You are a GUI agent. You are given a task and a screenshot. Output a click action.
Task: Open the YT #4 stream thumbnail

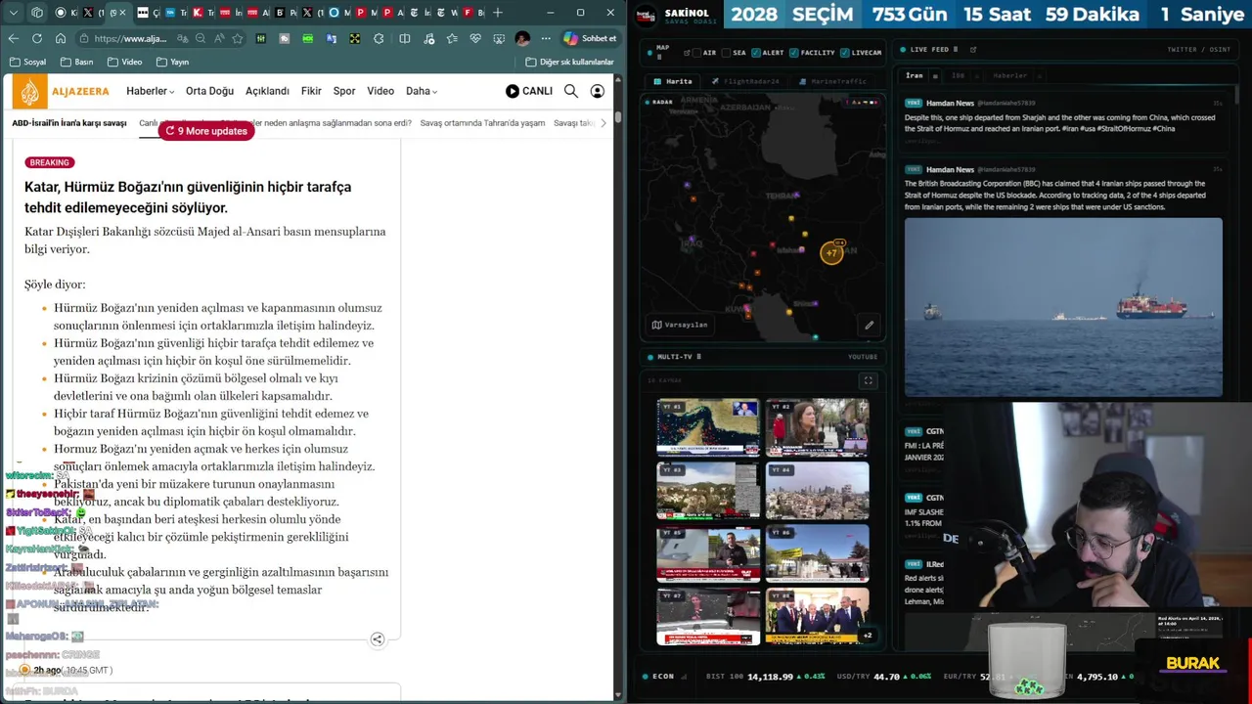pyautogui.click(x=817, y=491)
